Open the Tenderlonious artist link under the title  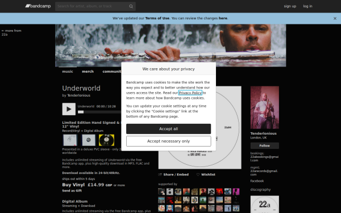point(78,95)
